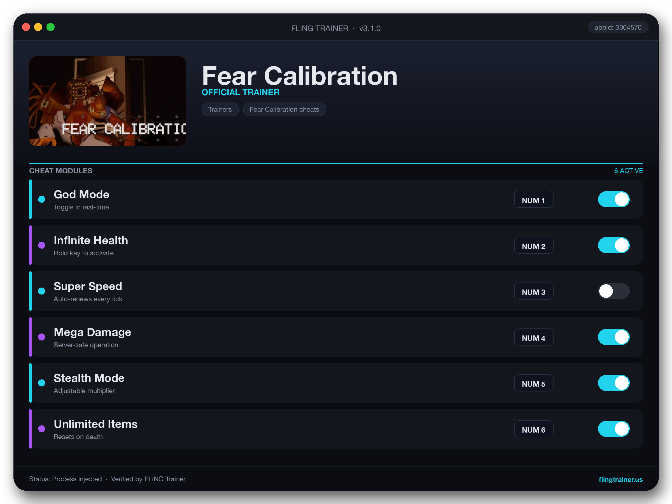The width and height of the screenshot is (672, 504).
Task: Click the NUM 4 hotkey button
Action: point(533,337)
